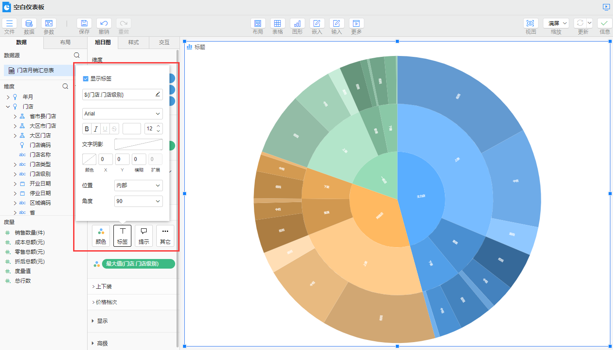The width and height of the screenshot is (613, 350).
Task: Insert a table via 表格 icon
Action: click(278, 24)
